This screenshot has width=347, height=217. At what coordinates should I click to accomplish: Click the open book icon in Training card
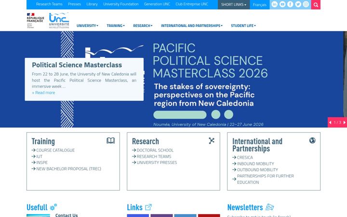(111, 140)
